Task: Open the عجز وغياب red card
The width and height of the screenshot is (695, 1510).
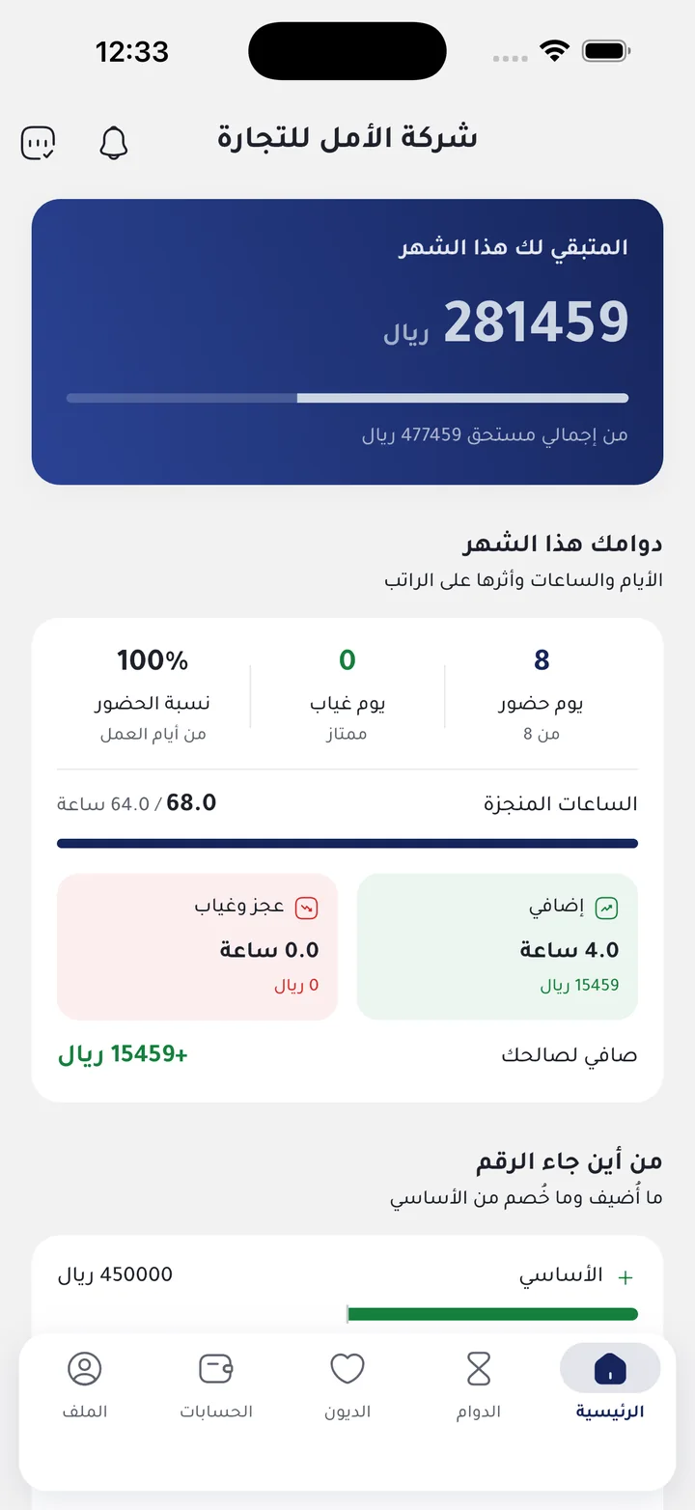Action: pyautogui.click(x=197, y=946)
